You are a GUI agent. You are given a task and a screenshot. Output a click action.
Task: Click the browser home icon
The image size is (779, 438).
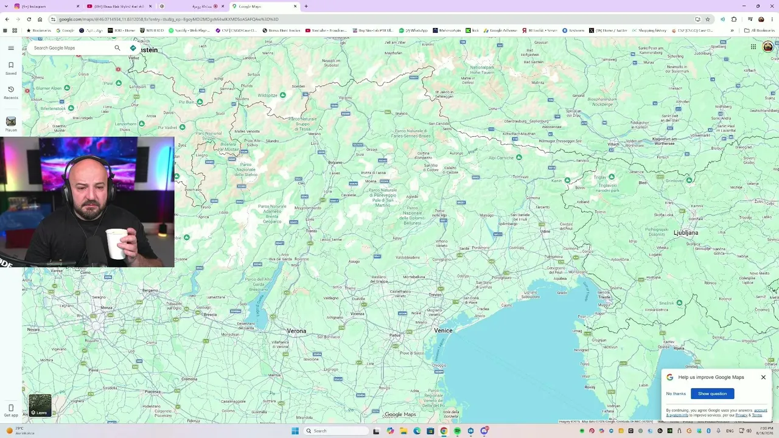[40, 19]
